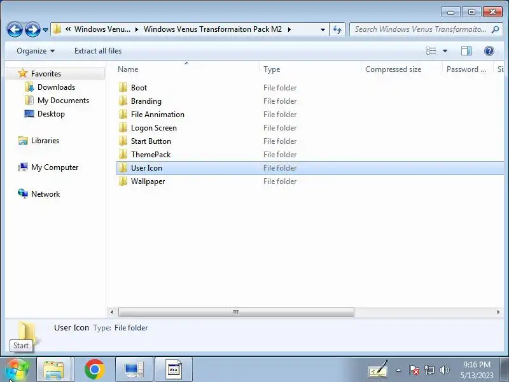Click the ThemePack folder icon

(x=123, y=154)
